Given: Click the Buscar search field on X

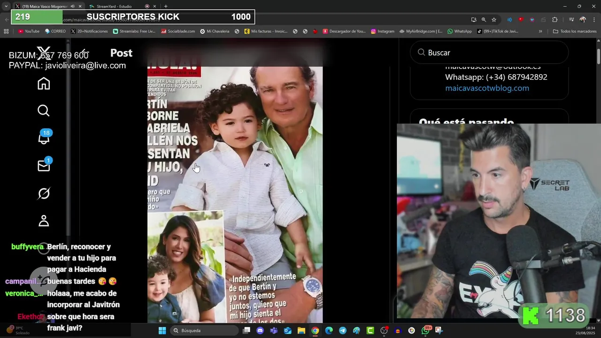Looking at the screenshot, I should [x=489, y=53].
